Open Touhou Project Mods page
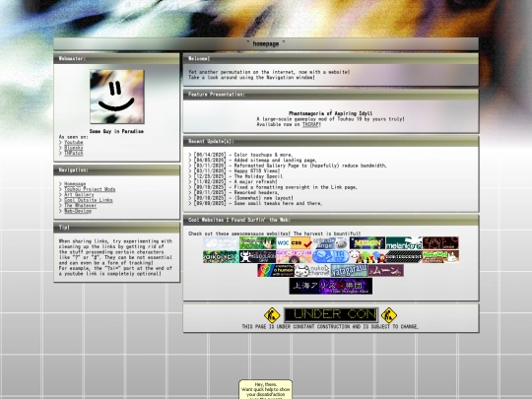 click(x=90, y=189)
